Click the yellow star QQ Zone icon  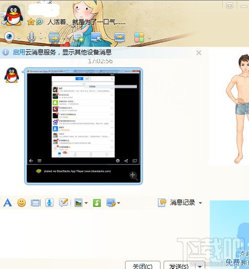31,22
